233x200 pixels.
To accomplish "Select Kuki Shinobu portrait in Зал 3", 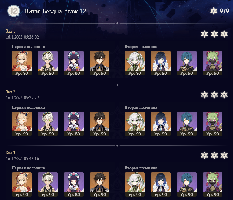I will [x=213, y=185].
